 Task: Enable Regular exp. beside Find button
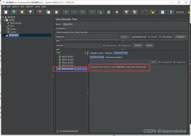[174, 62]
